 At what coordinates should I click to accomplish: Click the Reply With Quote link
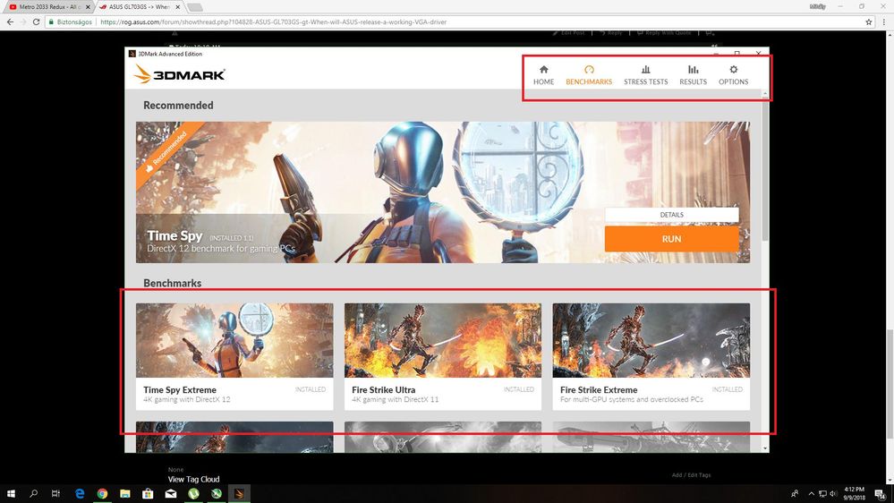point(664,33)
